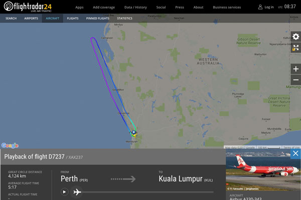Toggle fullscreen map view icon
This screenshot has width=301, height=200.
pos(296,47)
